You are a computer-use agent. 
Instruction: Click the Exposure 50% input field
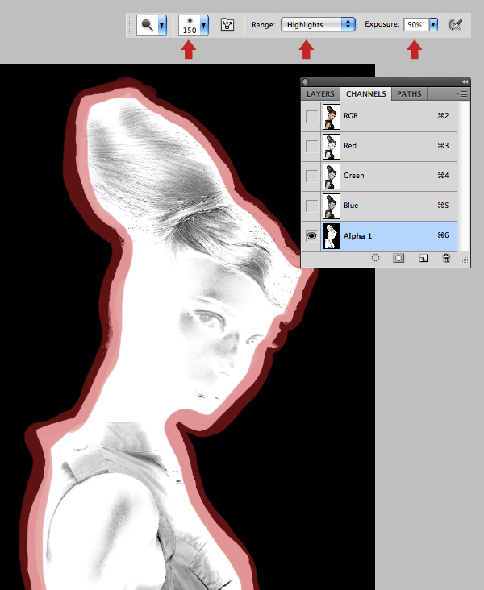416,25
